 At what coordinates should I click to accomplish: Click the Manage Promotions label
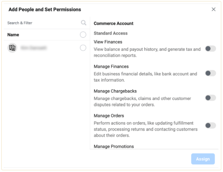pyautogui.click(x=114, y=146)
